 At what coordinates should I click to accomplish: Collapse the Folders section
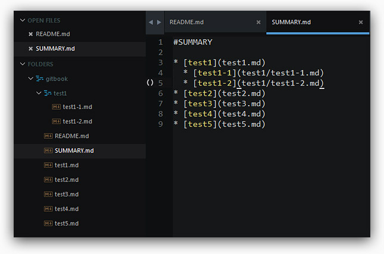pyautogui.click(x=22, y=64)
